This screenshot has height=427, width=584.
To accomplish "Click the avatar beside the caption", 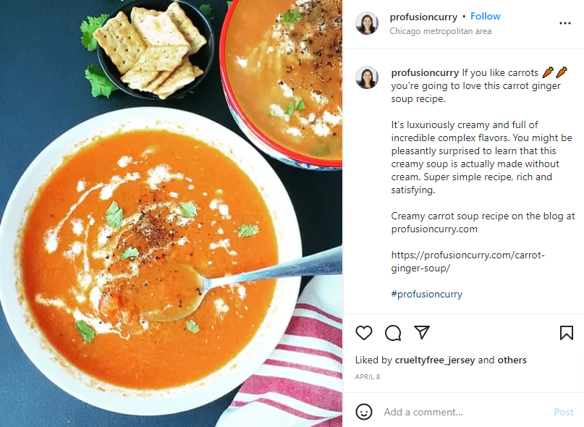I will (367, 77).
